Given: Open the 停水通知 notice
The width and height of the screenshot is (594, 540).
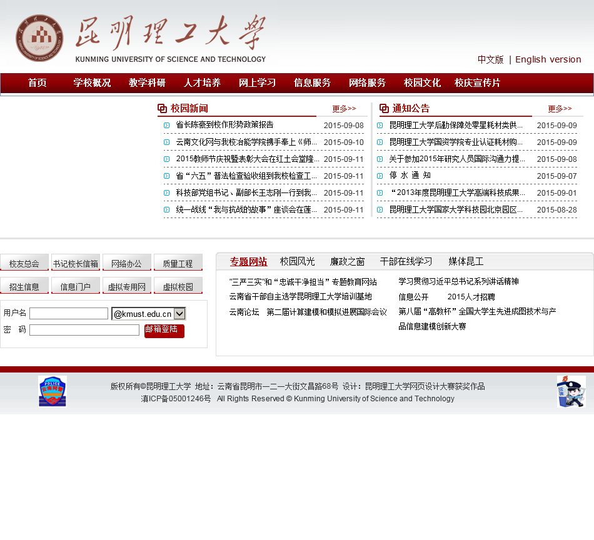Looking at the screenshot, I should click(x=410, y=176).
